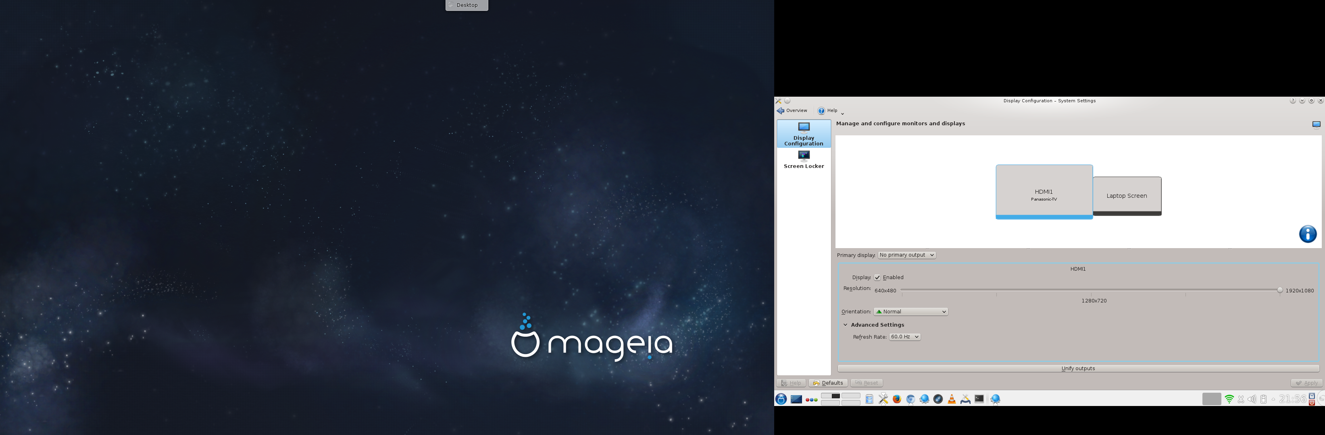Open the Desktop toolbox at top of screen
Screen dimensions: 1325x435
click(x=467, y=5)
